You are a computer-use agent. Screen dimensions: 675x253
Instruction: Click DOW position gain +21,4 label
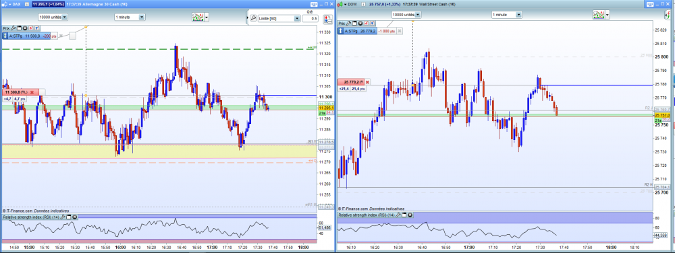pyautogui.click(x=344, y=89)
